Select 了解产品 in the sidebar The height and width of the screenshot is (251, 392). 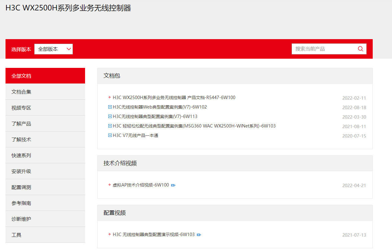point(45,124)
